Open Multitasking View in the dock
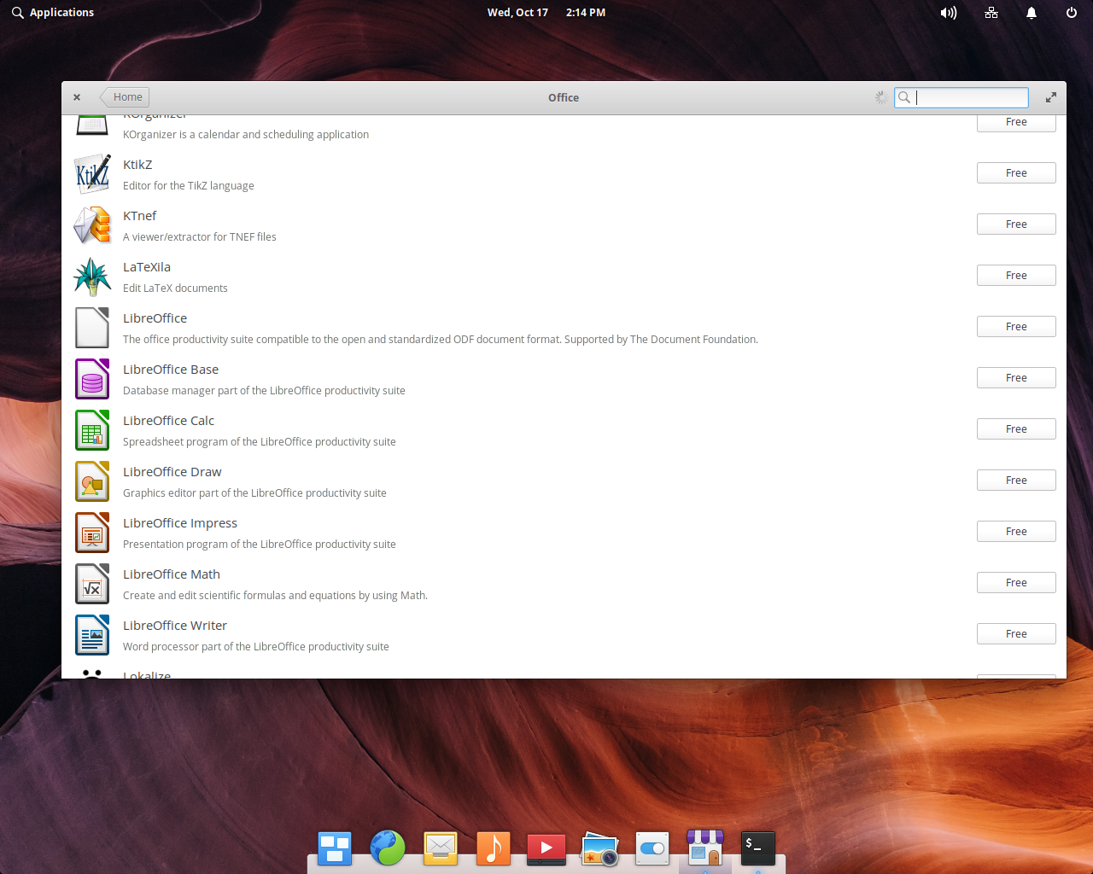 [335, 848]
